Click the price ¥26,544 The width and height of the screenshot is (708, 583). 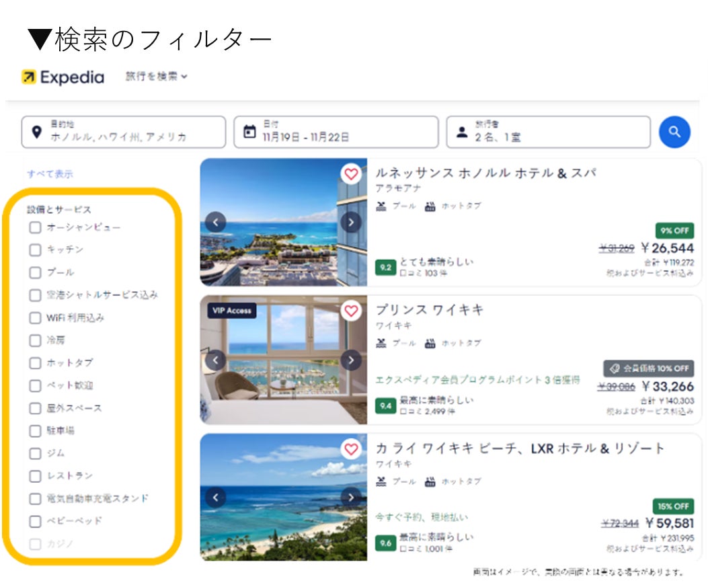click(x=668, y=248)
